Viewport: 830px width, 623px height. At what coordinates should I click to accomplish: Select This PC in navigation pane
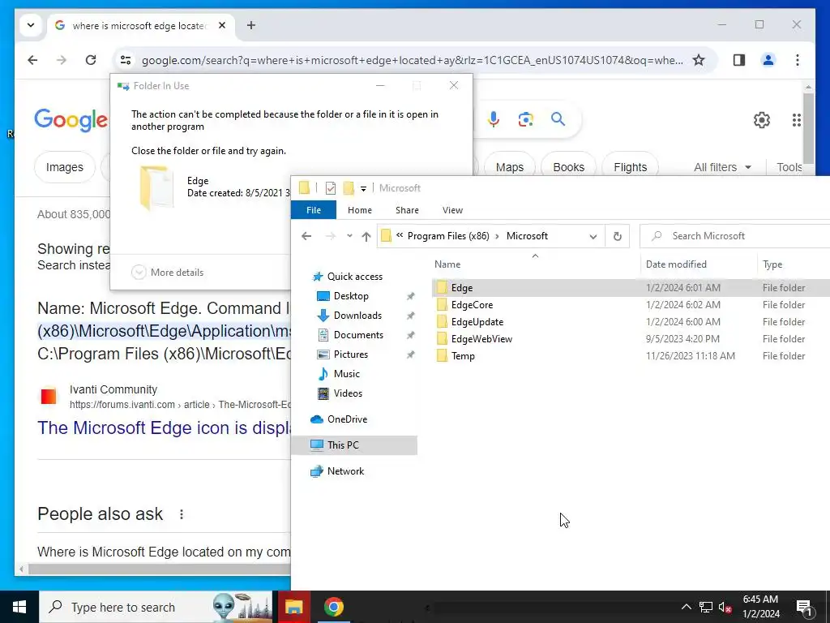(x=354, y=445)
